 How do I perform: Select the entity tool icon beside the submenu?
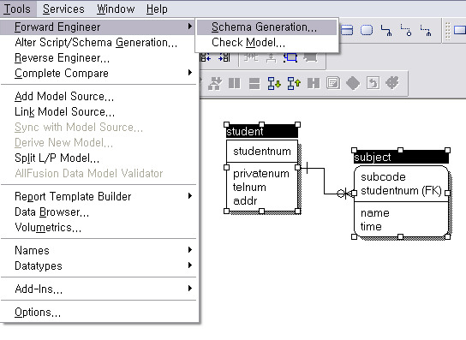click(x=347, y=30)
